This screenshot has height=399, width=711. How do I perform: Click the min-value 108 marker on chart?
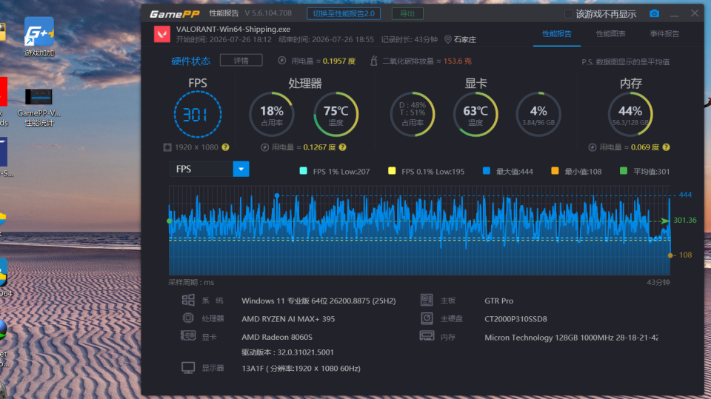pyautogui.click(x=670, y=255)
